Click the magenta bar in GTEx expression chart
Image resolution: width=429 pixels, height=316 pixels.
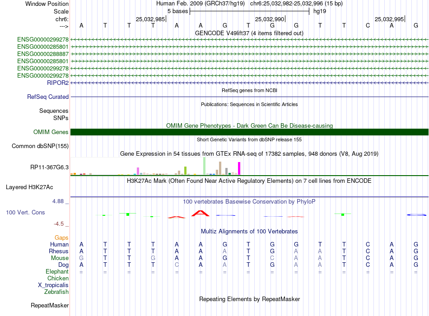click(239, 168)
